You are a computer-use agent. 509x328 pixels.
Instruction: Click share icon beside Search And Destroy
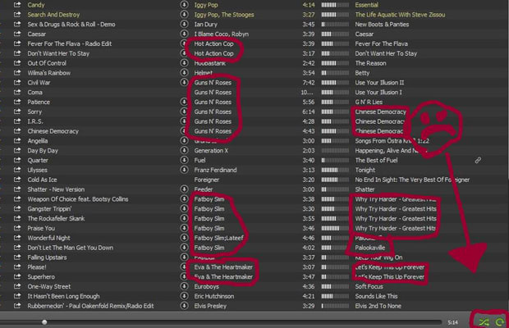pos(17,15)
